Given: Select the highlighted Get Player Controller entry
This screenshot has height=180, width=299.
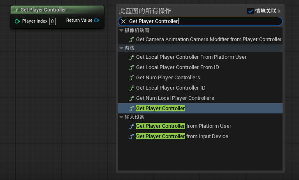Looking at the screenshot, I should (200, 108).
